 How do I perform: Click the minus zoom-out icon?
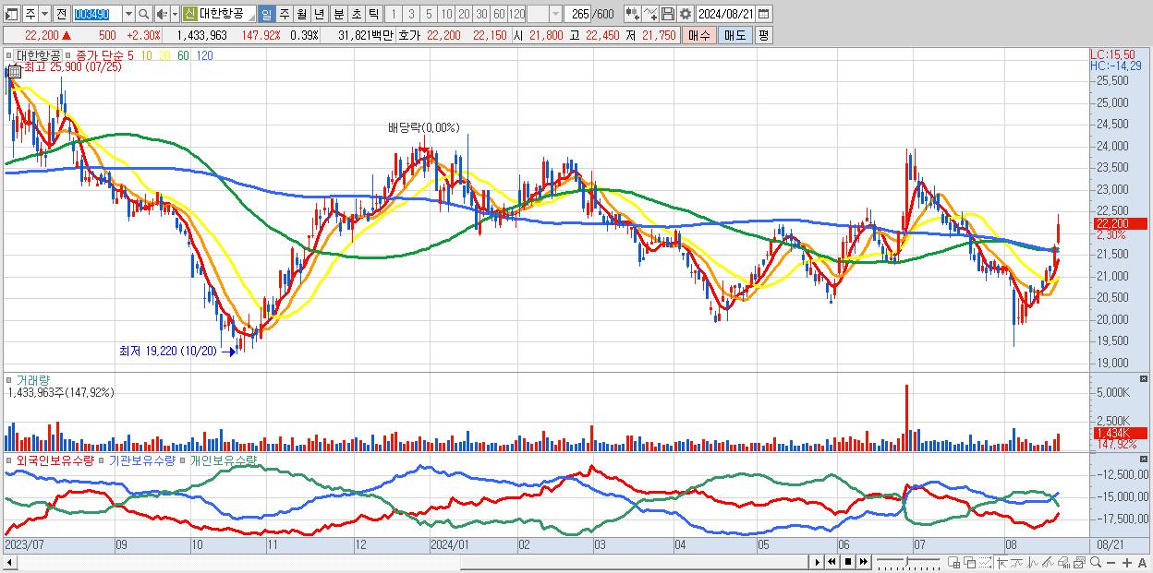pyautogui.click(x=1111, y=563)
